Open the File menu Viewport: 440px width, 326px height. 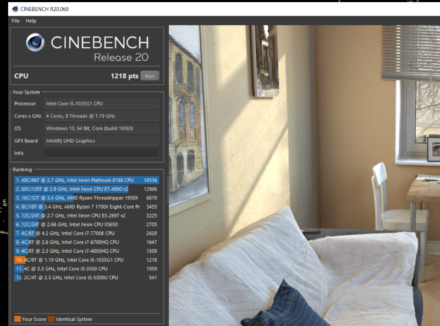pyautogui.click(x=15, y=21)
